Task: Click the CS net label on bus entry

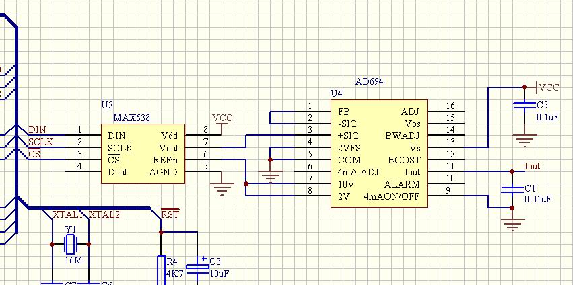Action: pos(35,154)
